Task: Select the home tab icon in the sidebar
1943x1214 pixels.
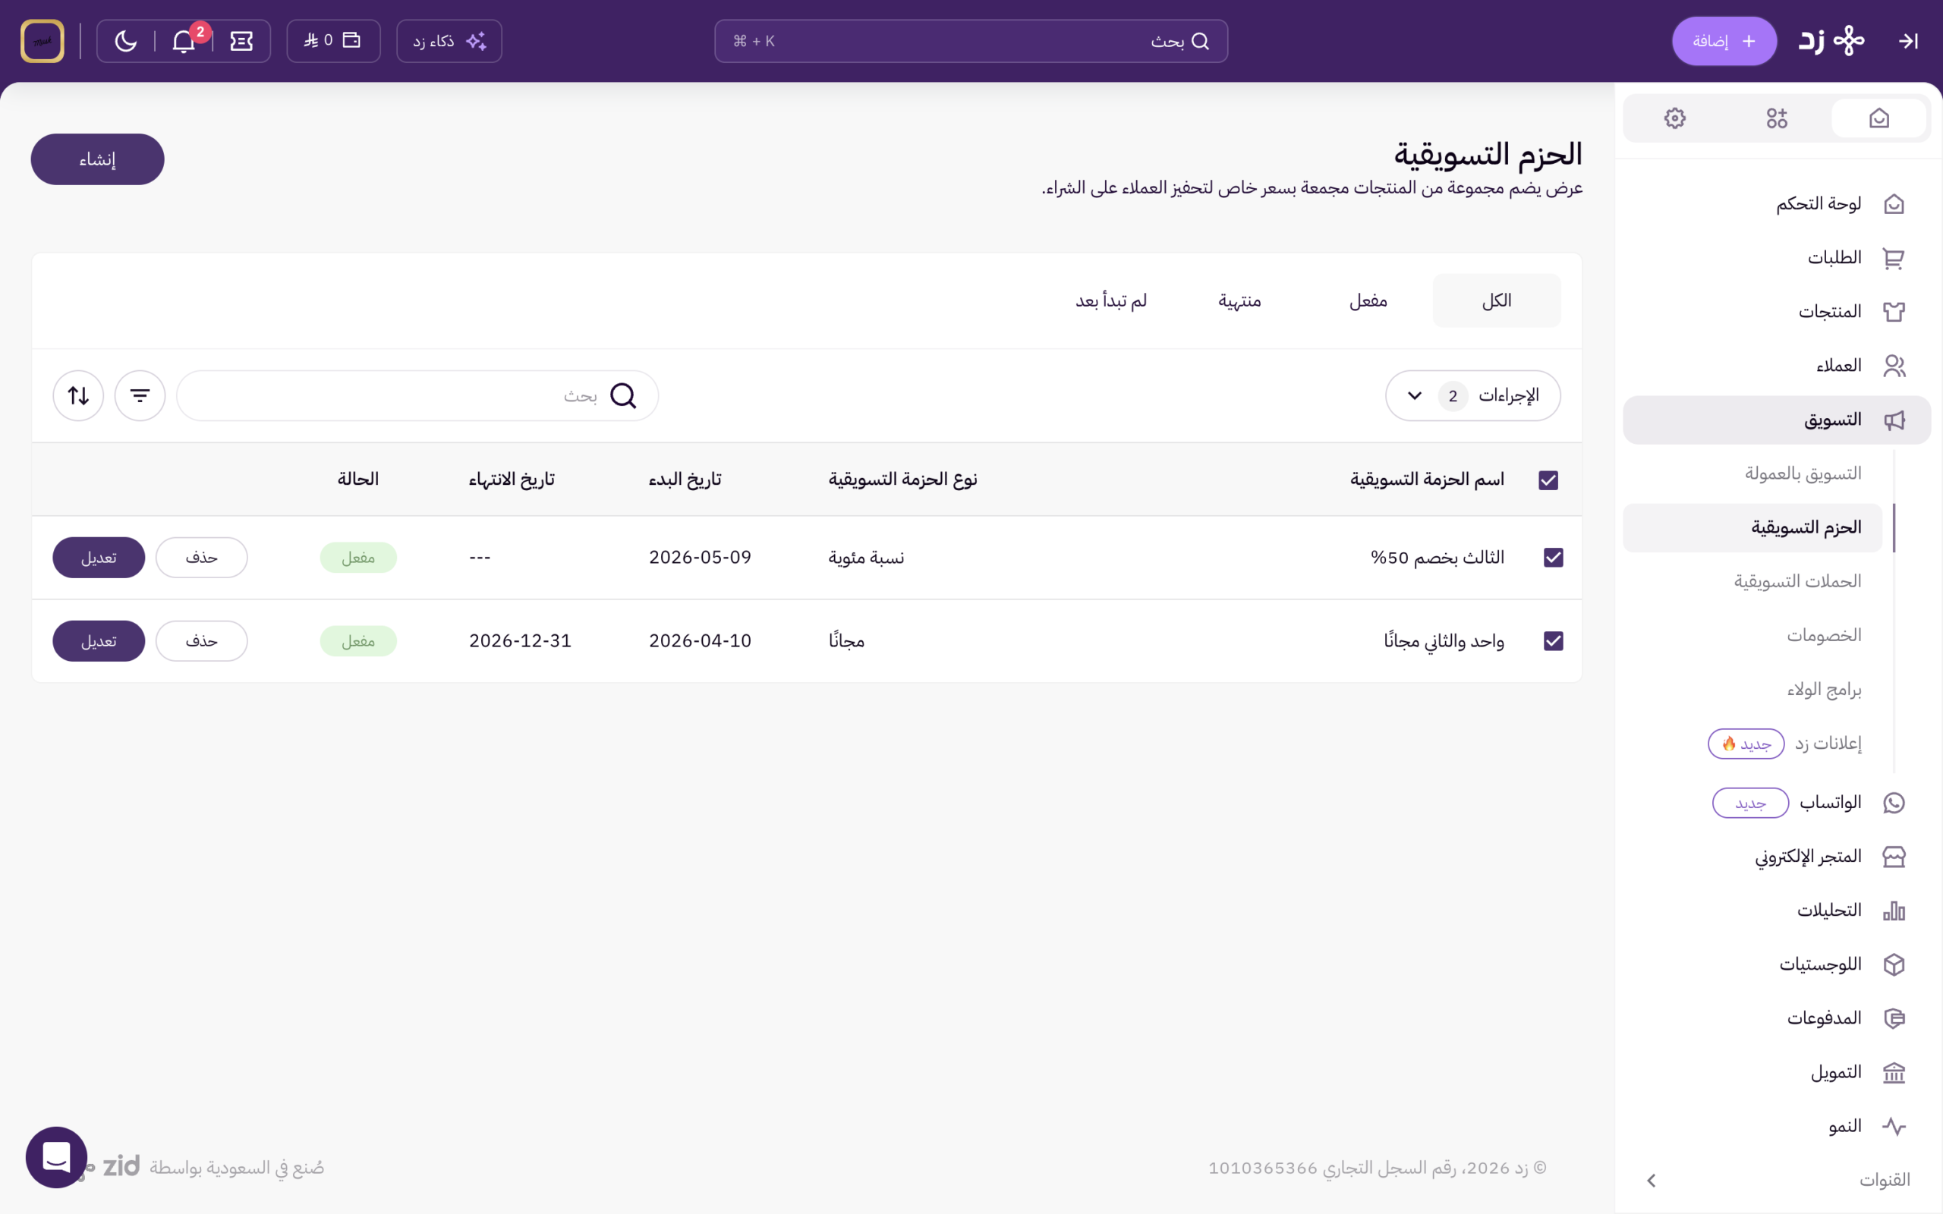Action: pyautogui.click(x=1878, y=119)
